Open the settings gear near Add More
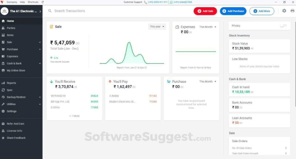 pos(284,11)
